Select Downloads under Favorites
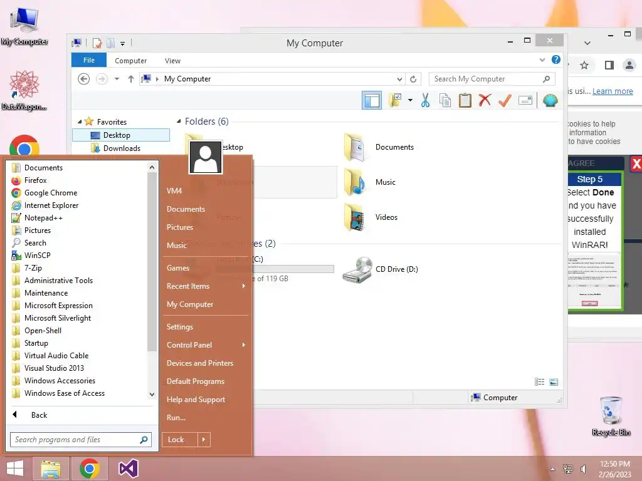Viewport: 642px width, 481px height. point(121,148)
